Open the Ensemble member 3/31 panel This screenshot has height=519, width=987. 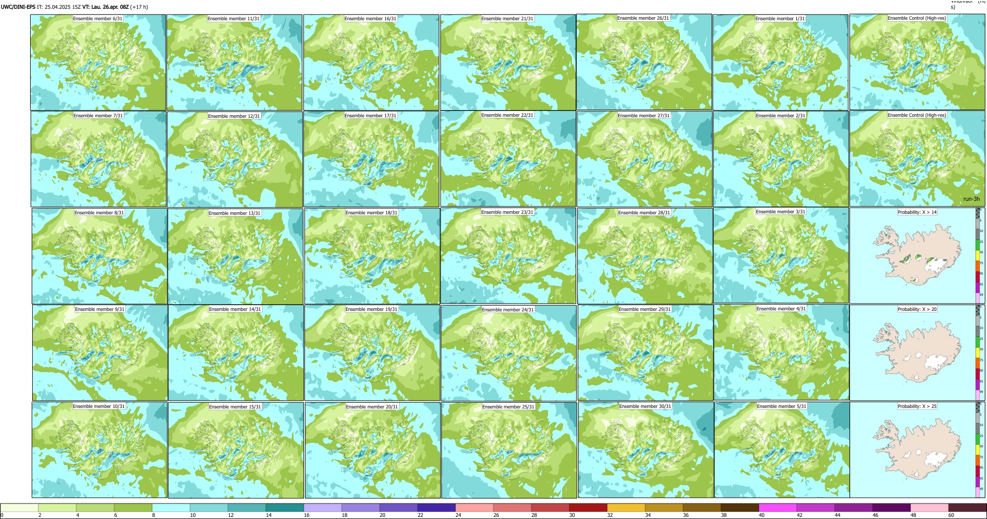[x=781, y=255]
